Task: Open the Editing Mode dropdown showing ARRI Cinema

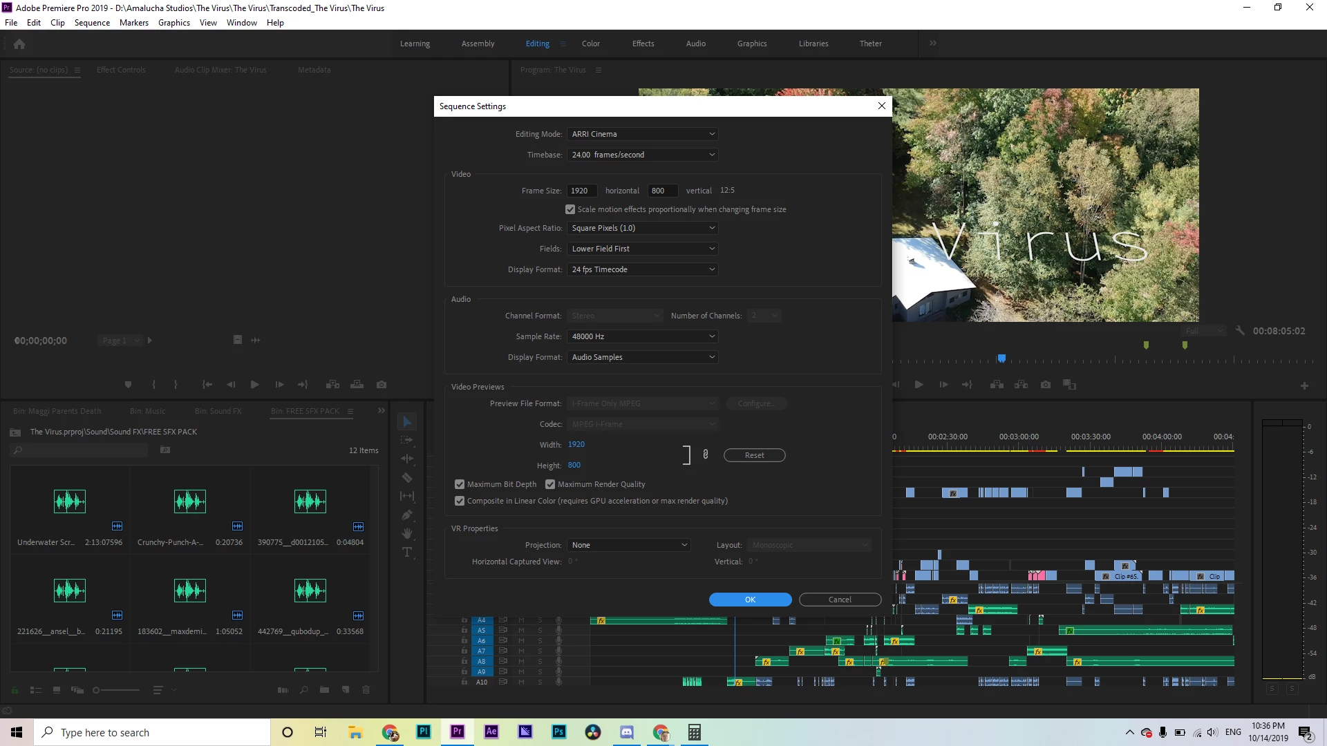Action: tap(643, 134)
